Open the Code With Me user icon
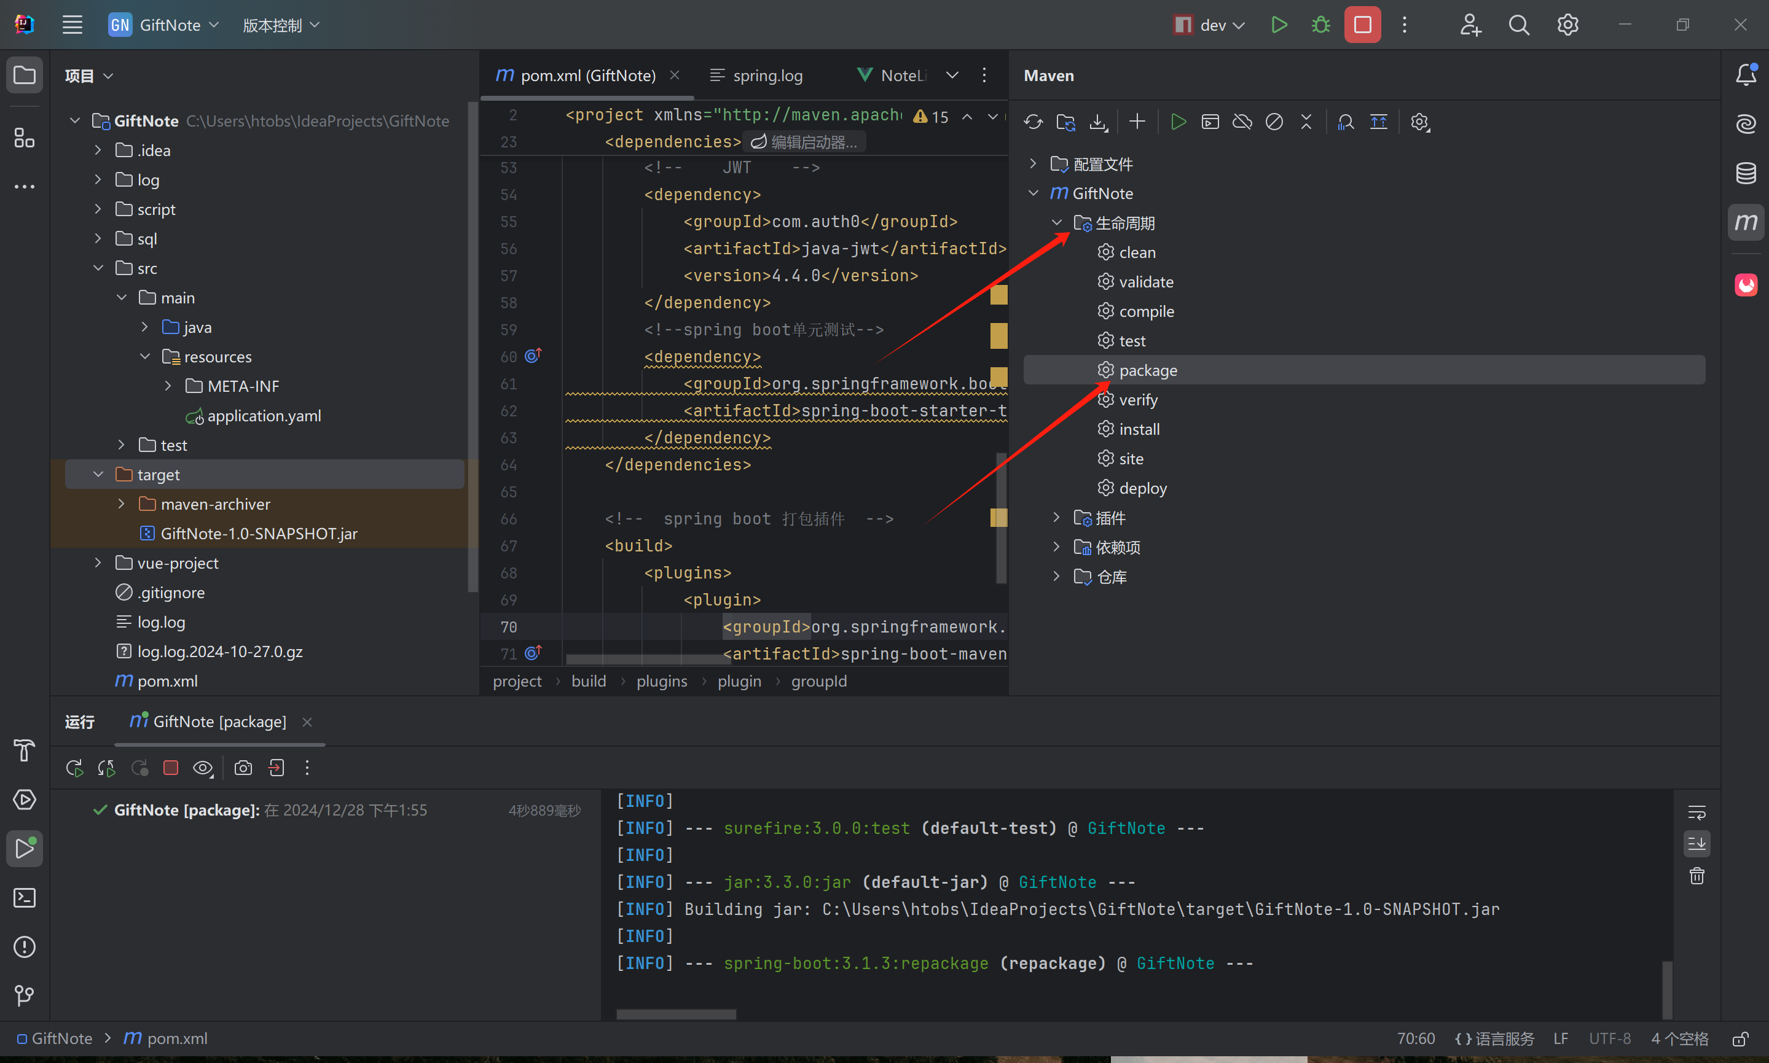The height and width of the screenshot is (1063, 1769). click(1470, 25)
